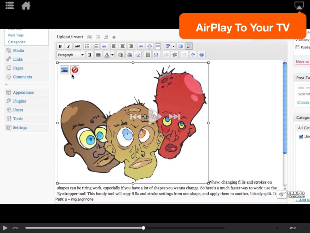Skip to the next video overlay button
The height and width of the screenshot is (233, 310).
click(x=174, y=116)
